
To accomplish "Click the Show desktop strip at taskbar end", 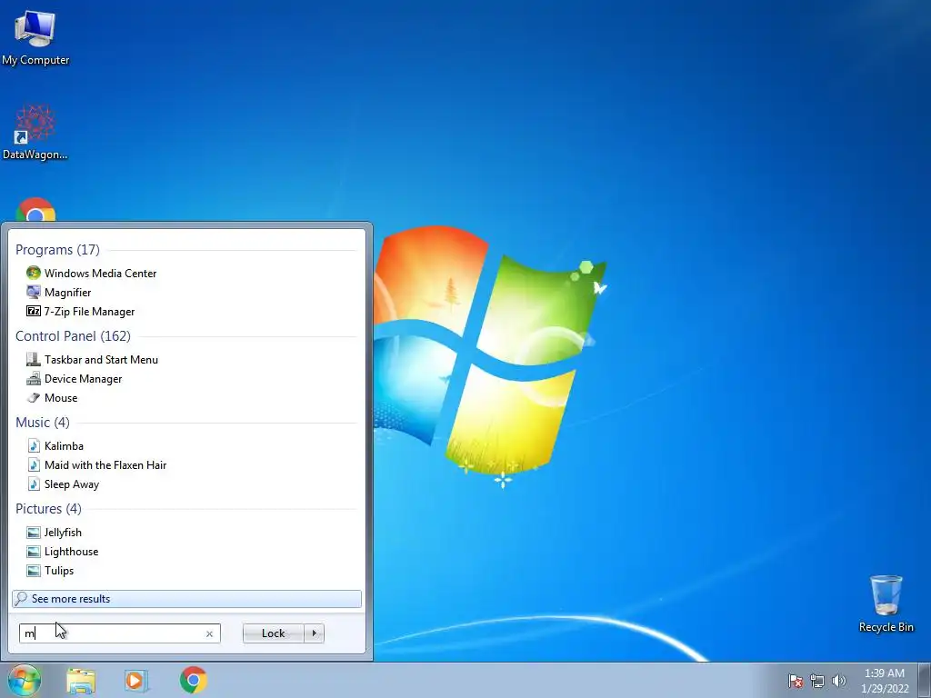I will pyautogui.click(x=925, y=680).
